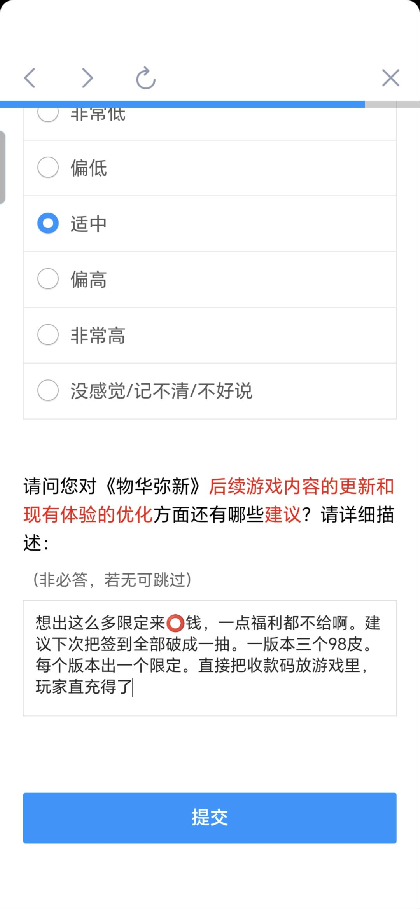Close the survey with the X icon
The image size is (420, 909).
point(390,78)
